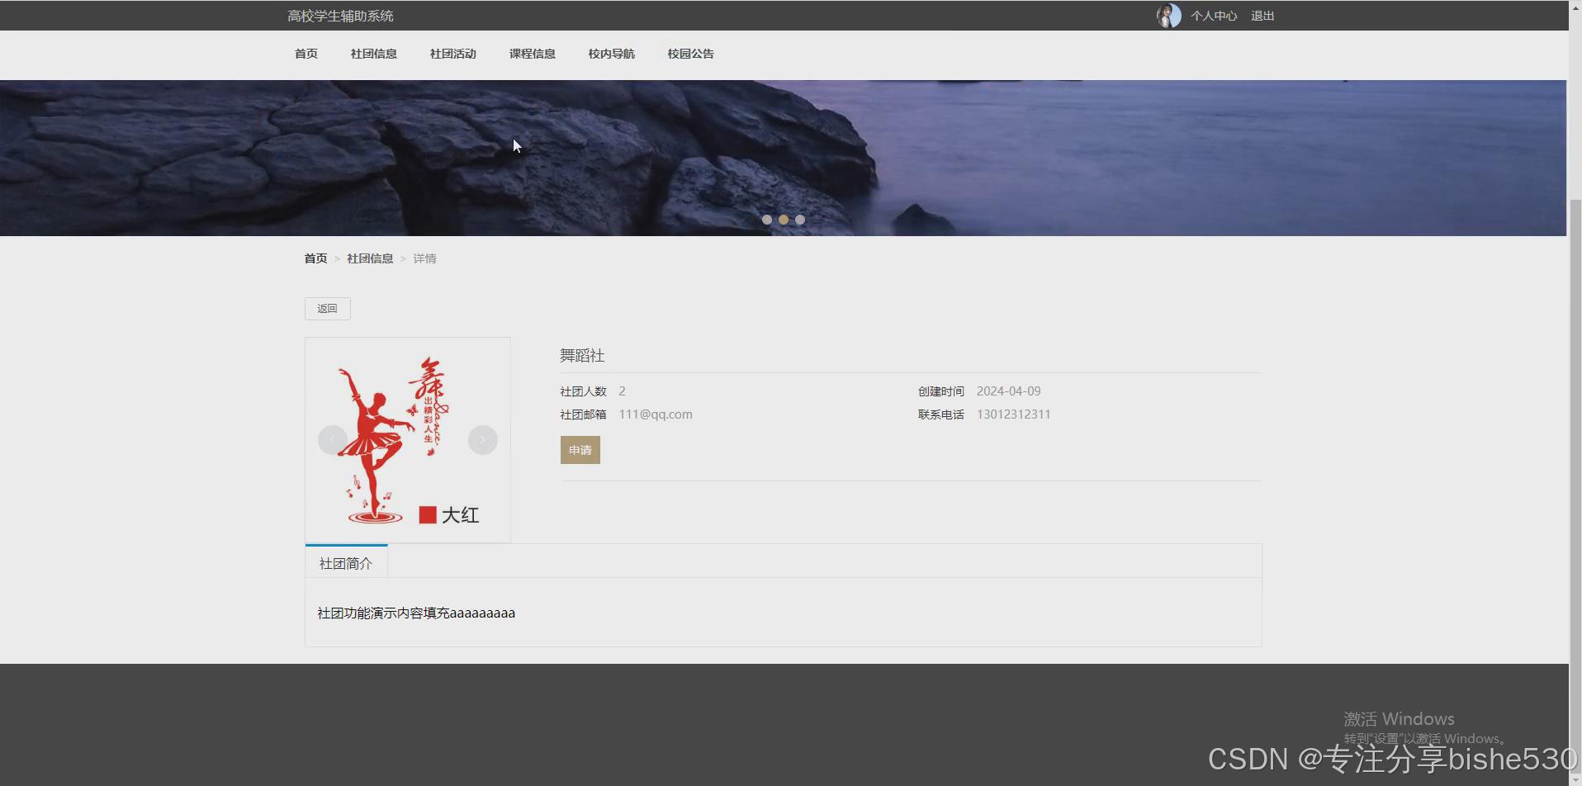Open the 社团活动 menu item
1582x786 pixels.
pos(452,54)
